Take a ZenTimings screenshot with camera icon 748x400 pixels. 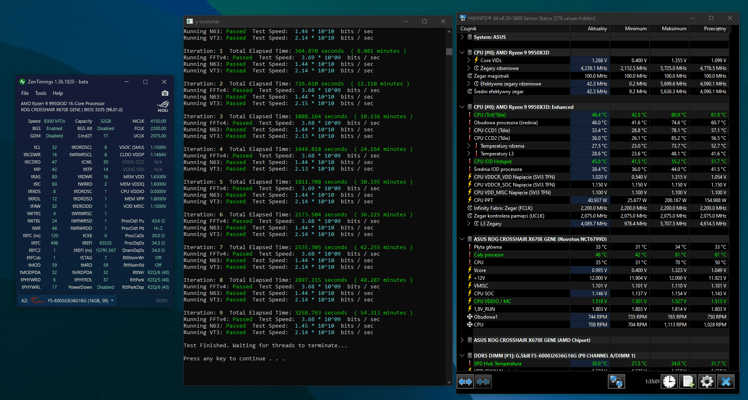pos(165,93)
